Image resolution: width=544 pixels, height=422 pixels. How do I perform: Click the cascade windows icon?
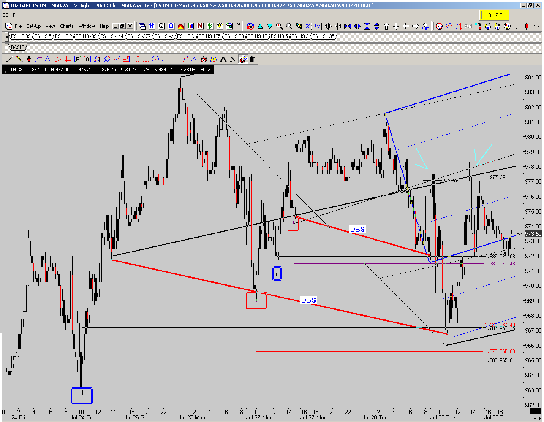pyautogui.click(x=142, y=26)
